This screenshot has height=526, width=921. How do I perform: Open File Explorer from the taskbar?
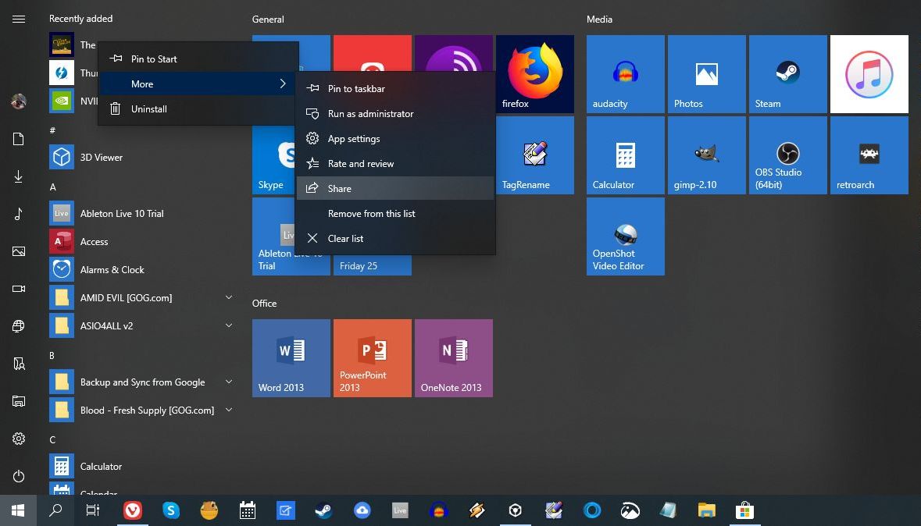pos(707,510)
